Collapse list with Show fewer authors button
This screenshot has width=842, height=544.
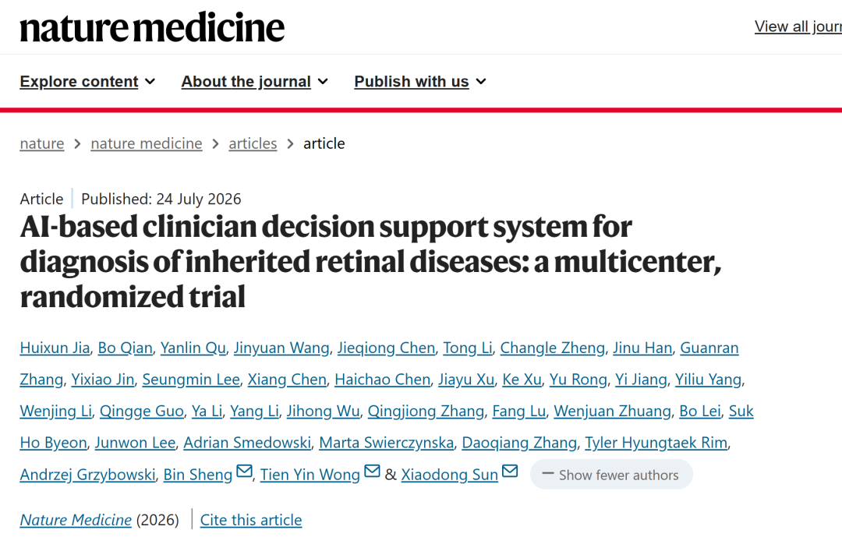pos(611,474)
